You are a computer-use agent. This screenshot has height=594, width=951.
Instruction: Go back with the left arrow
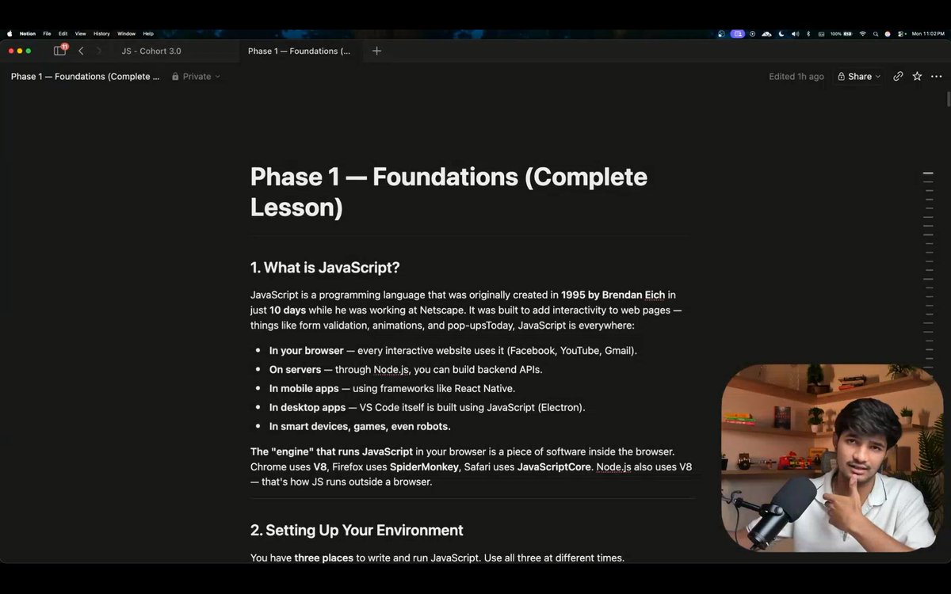pos(81,51)
